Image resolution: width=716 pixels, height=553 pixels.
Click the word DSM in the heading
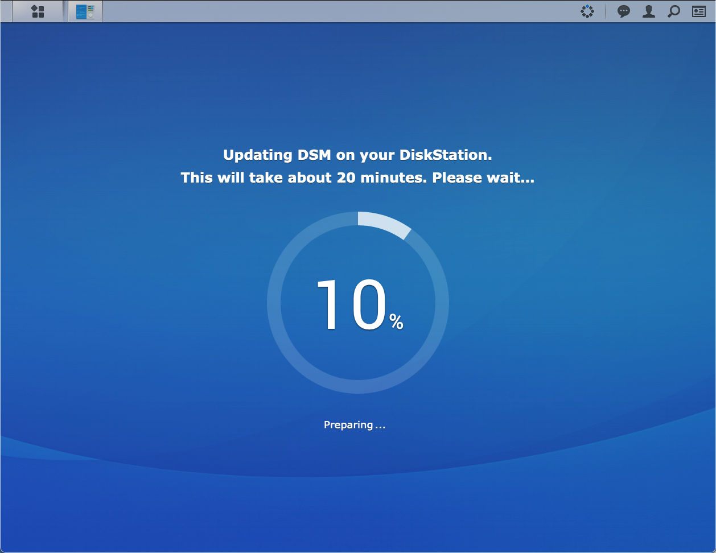click(315, 155)
